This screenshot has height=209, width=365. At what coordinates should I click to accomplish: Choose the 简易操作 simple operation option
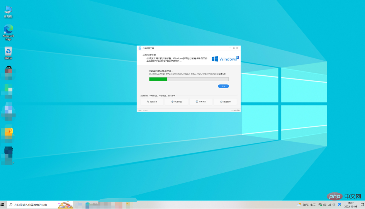225,102
